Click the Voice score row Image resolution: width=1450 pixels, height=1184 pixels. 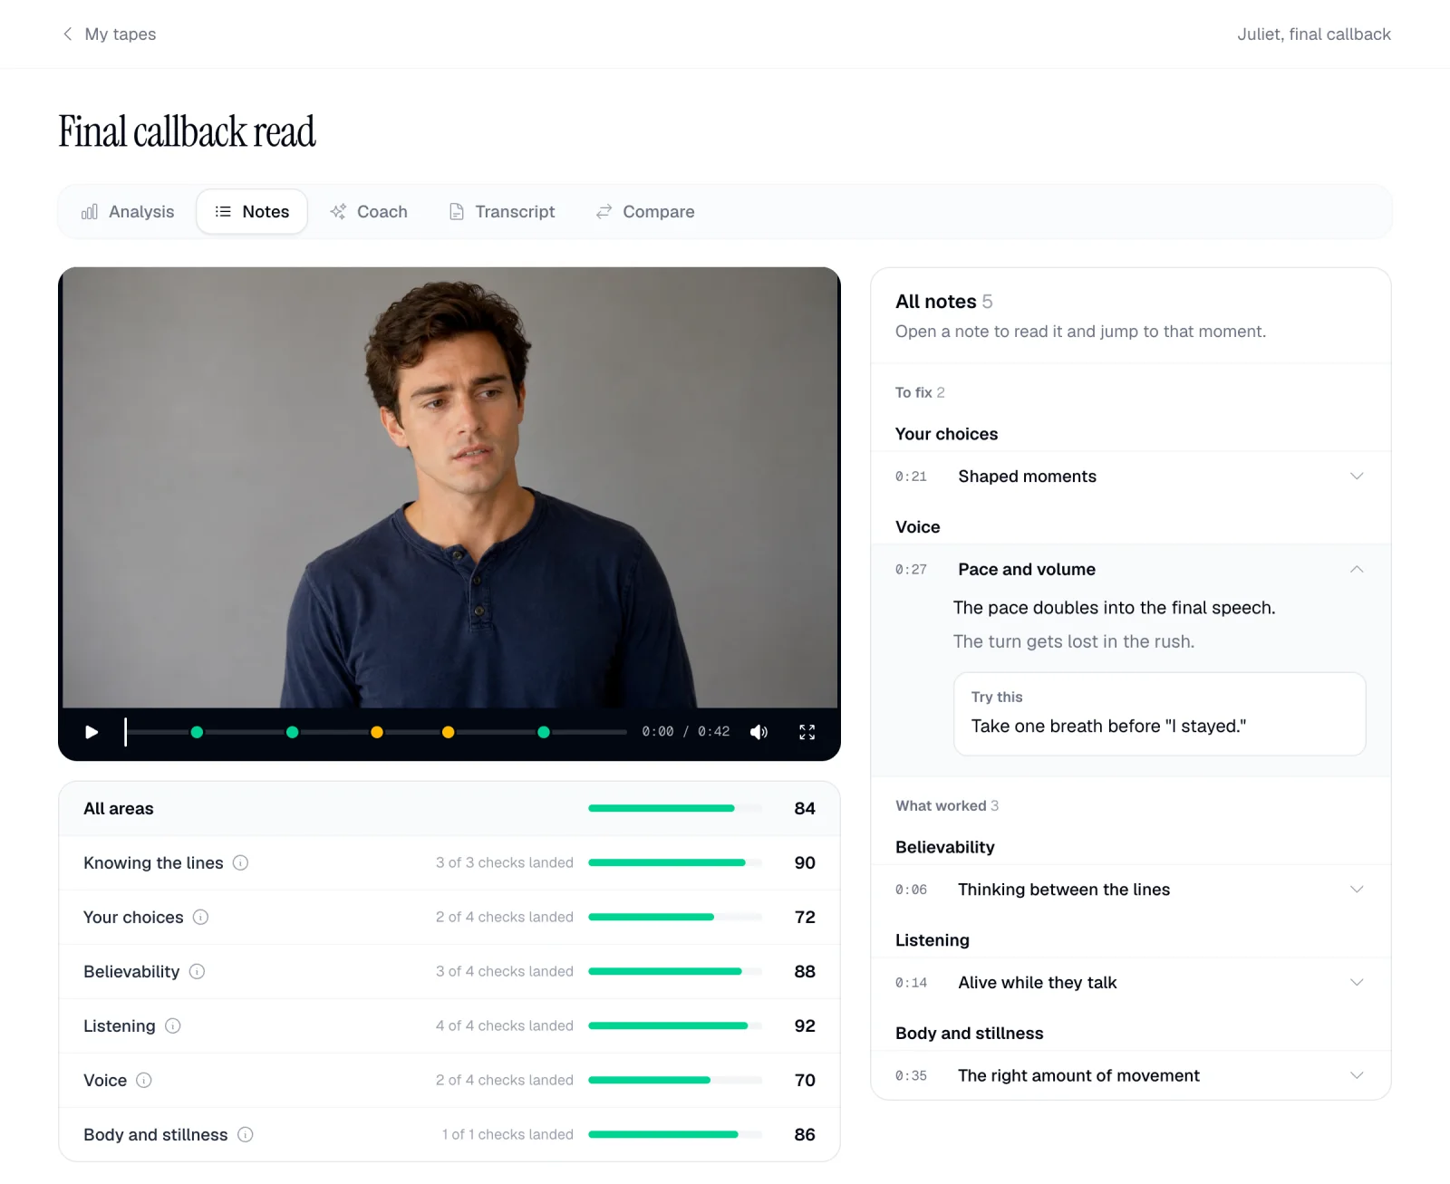click(449, 1080)
